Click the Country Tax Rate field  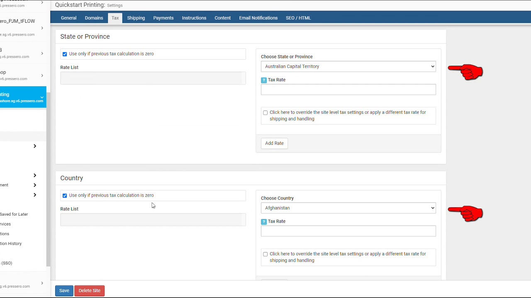(x=348, y=231)
